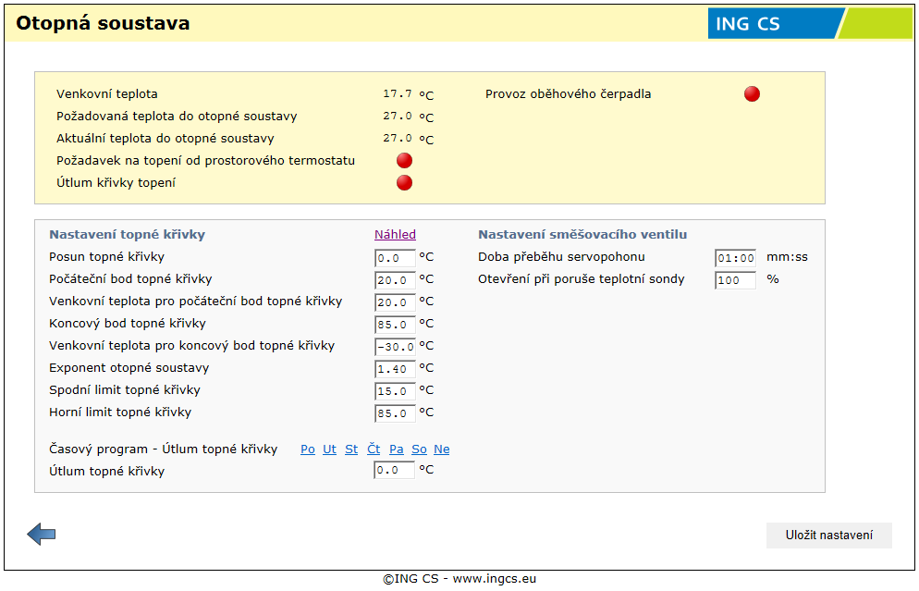Focus the Doba přeběhu servopohonu time field

[x=735, y=258]
